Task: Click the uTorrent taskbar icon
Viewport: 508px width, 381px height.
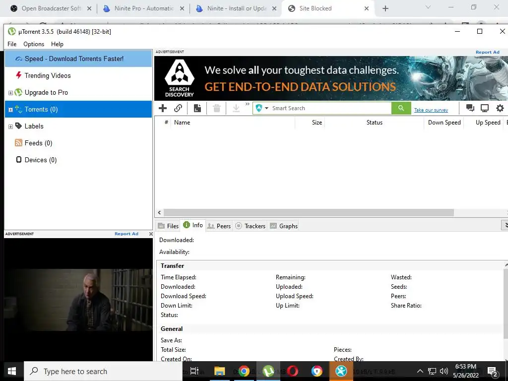Action: click(x=268, y=371)
